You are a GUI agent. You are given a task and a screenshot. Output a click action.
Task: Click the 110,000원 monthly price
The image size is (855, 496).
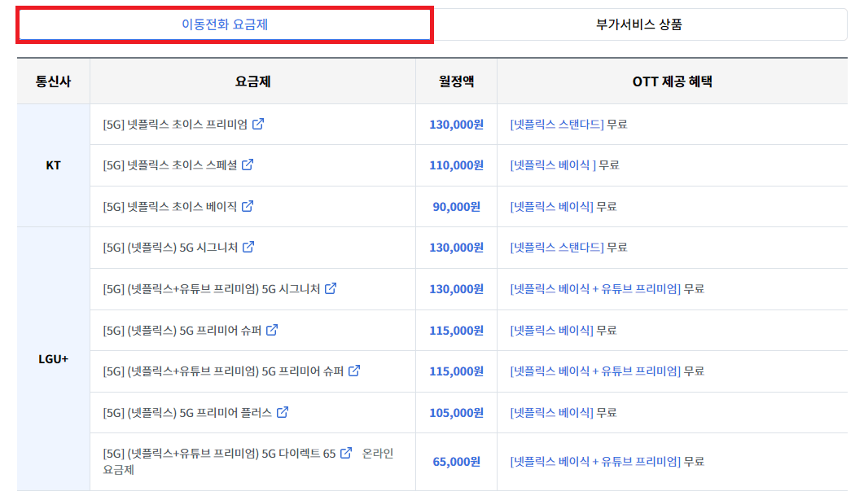456,165
